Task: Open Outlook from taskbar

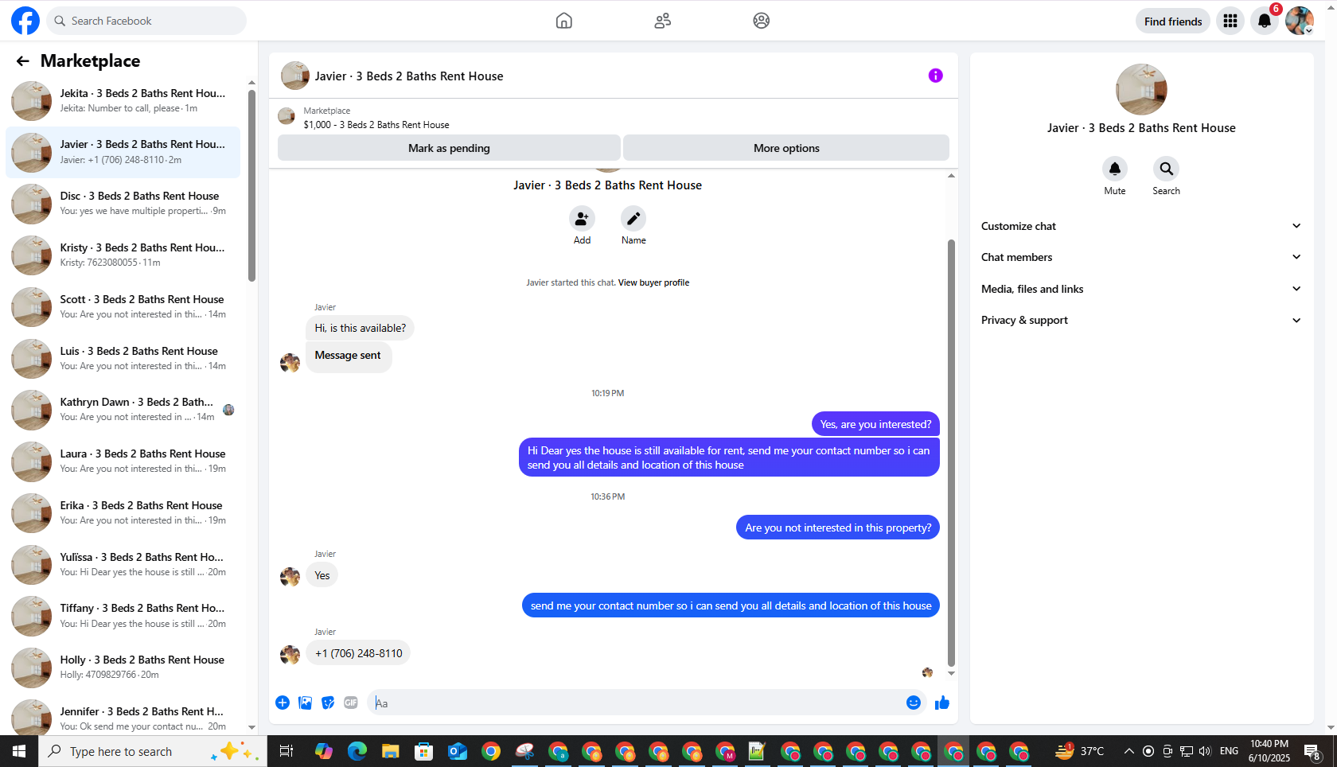Action: tap(458, 751)
